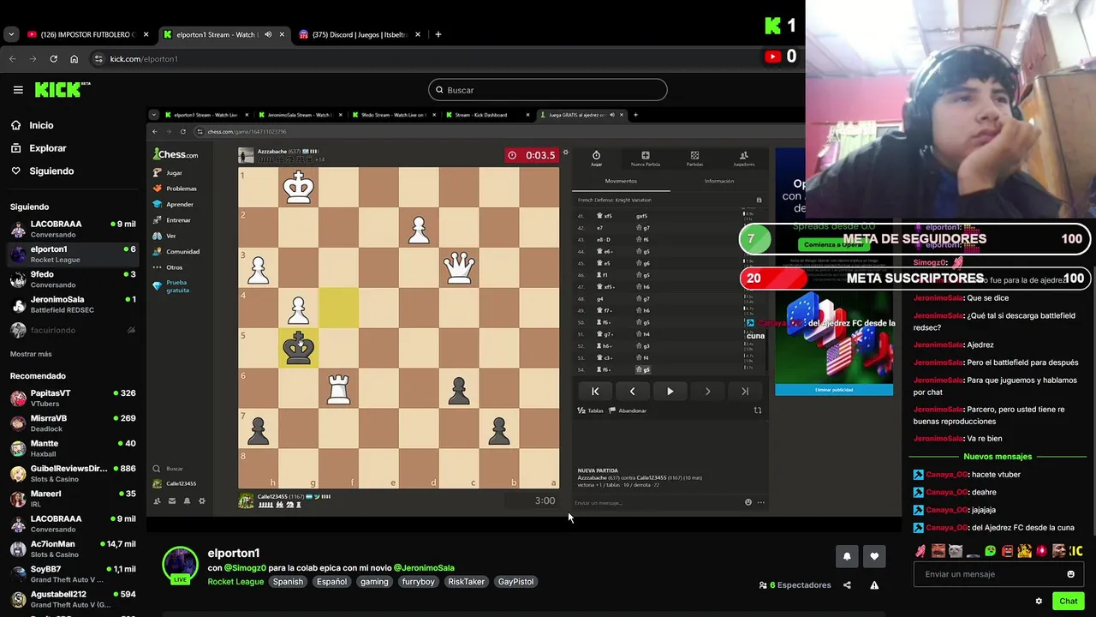
Task: Open chat settings gear icon
Action: (x=1039, y=601)
